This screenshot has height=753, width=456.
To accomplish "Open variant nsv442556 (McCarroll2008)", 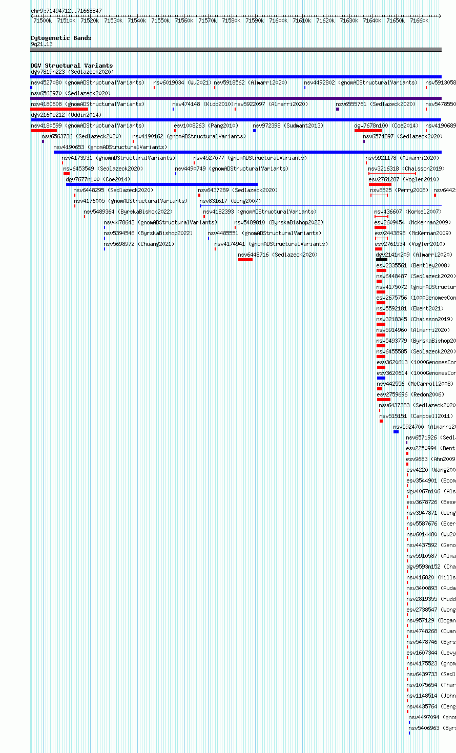I will pos(416,384).
